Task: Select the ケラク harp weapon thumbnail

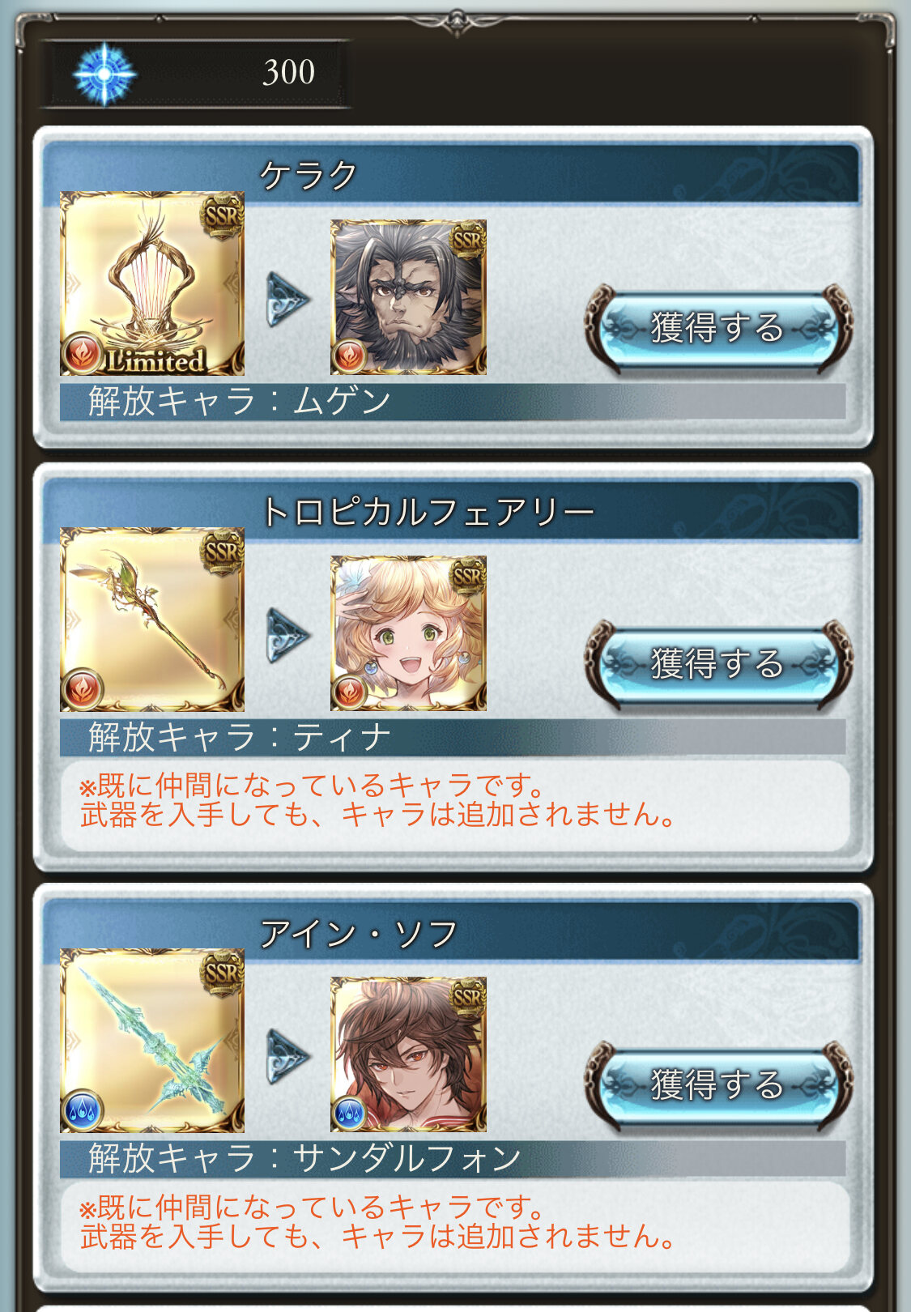Action: click(152, 283)
